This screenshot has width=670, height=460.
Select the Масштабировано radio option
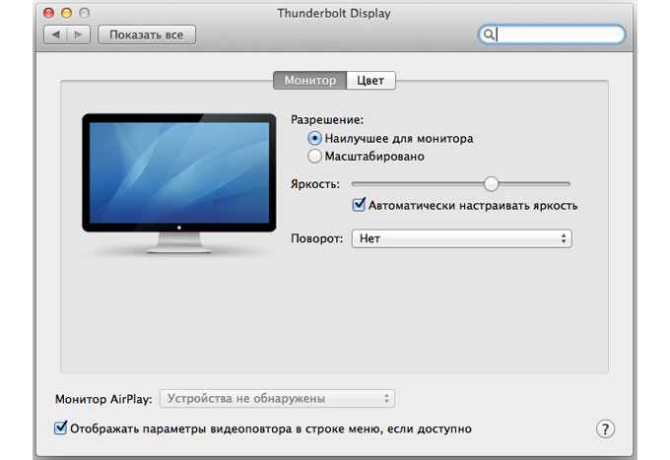pos(314,157)
